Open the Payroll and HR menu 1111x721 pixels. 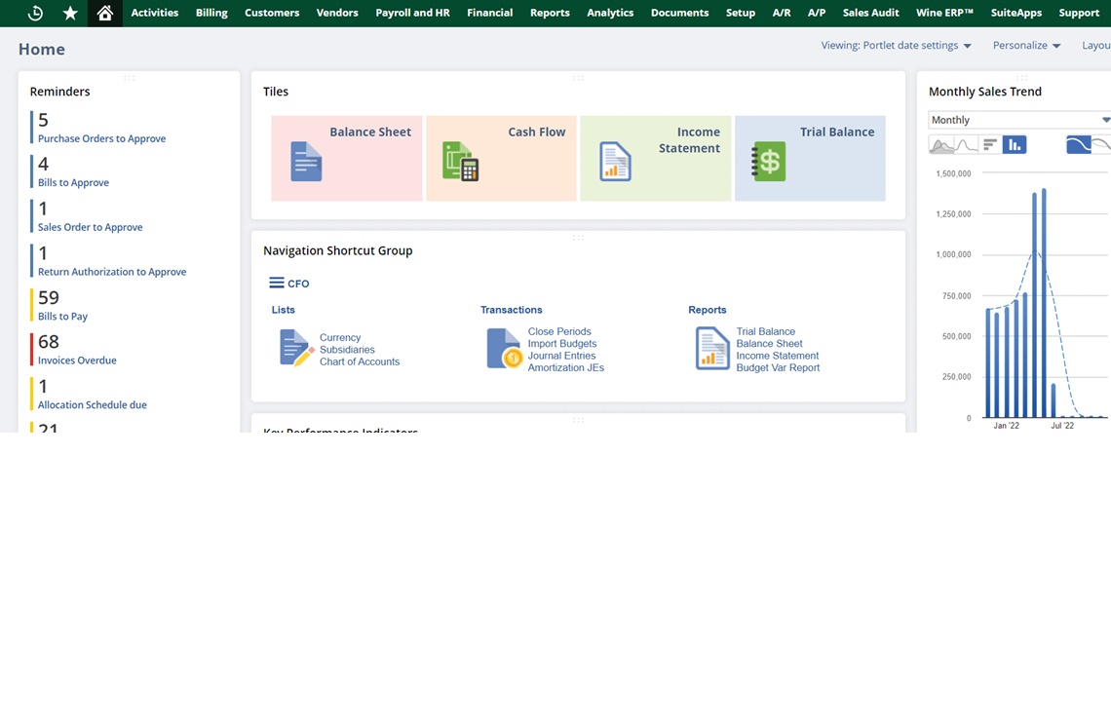[412, 13]
